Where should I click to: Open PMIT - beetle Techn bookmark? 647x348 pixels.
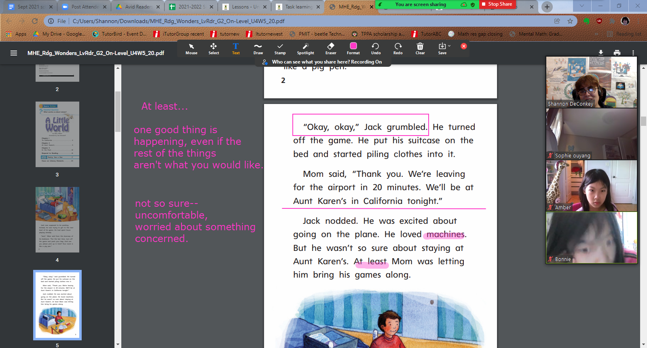[x=317, y=34]
